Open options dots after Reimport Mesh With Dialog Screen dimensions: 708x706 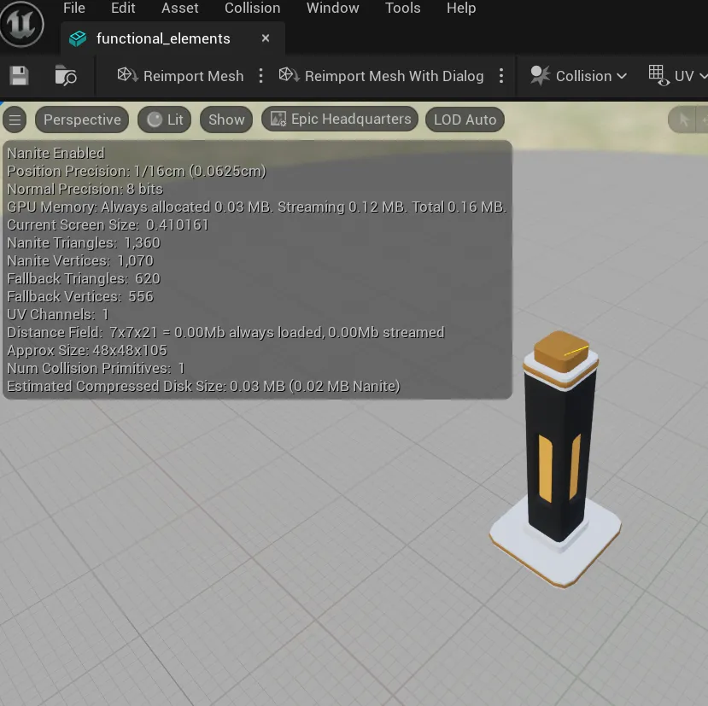click(x=501, y=76)
